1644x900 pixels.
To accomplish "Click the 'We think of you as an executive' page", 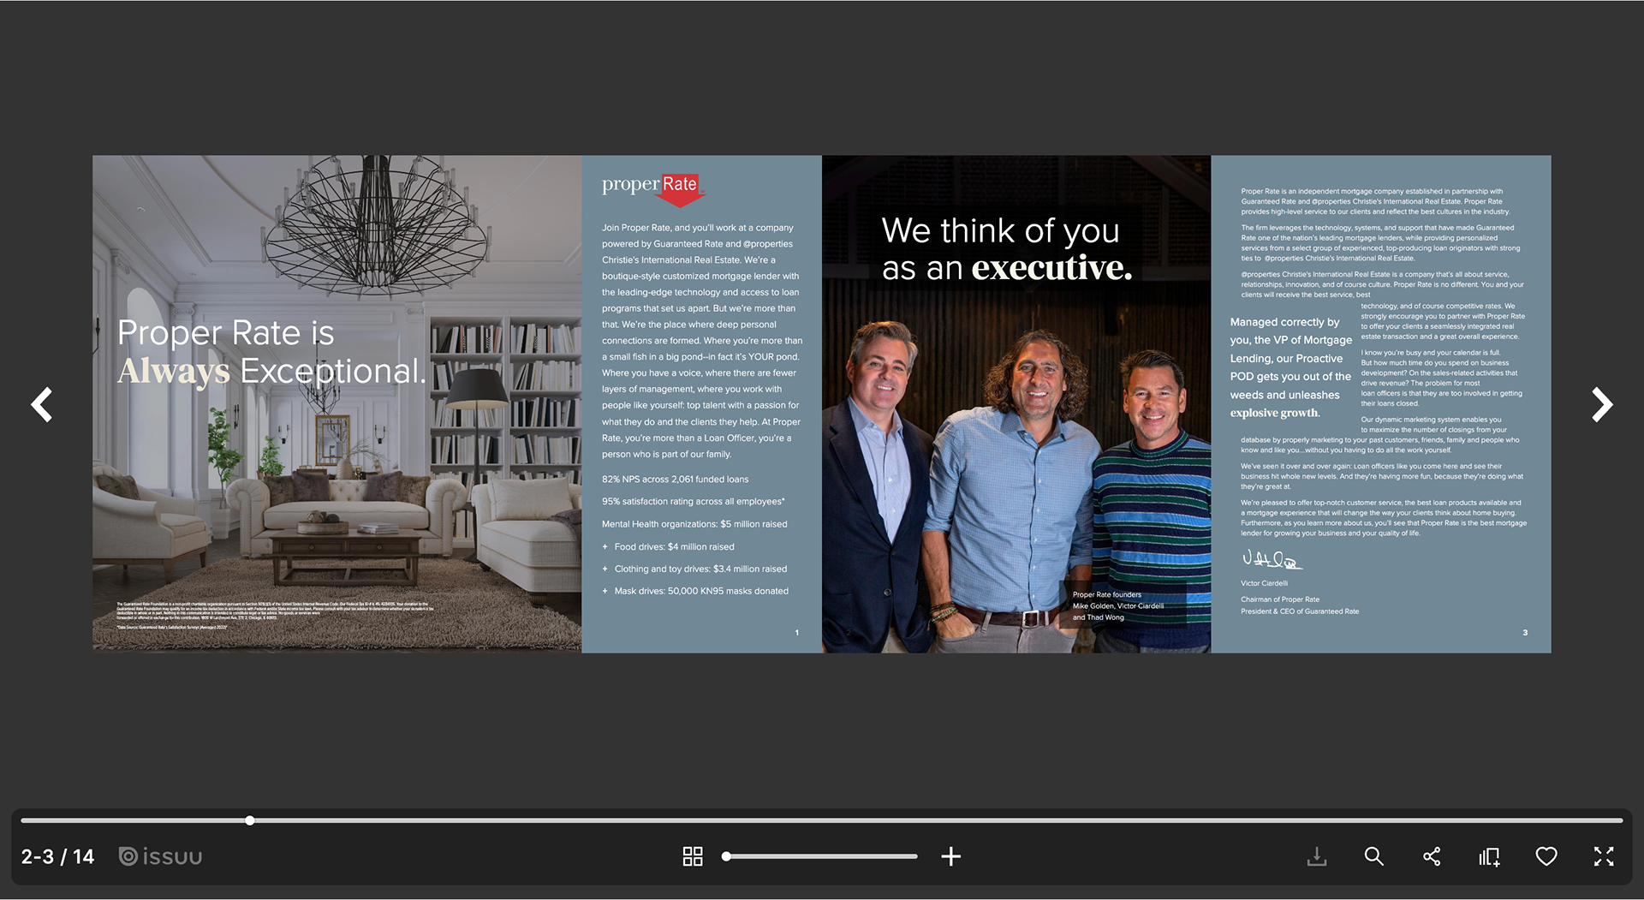I will pyautogui.click(x=1016, y=403).
